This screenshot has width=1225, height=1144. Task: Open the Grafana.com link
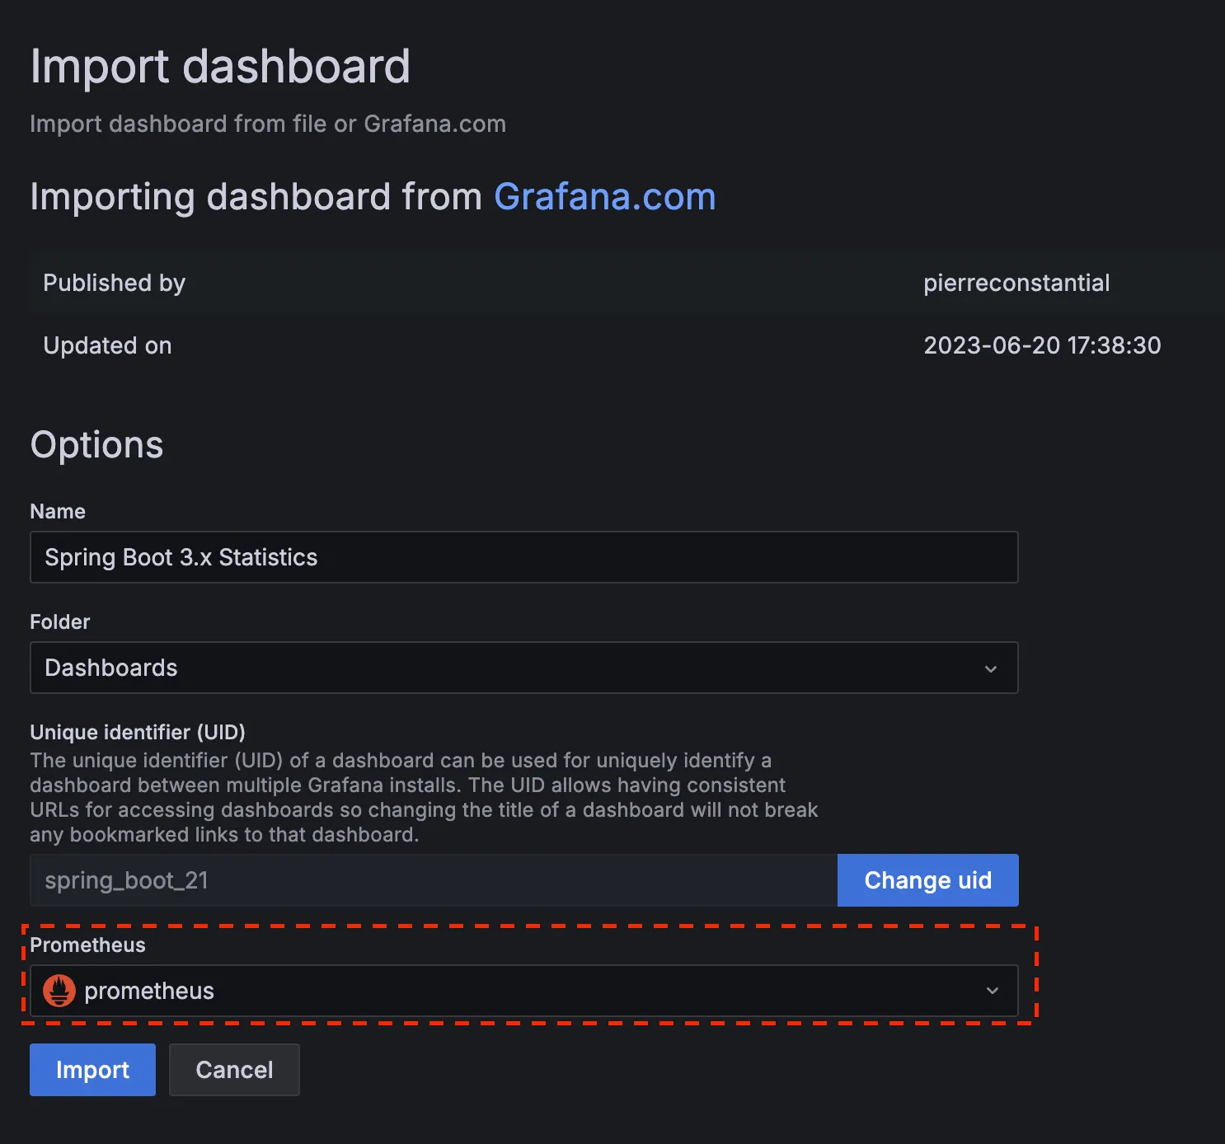pos(604,197)
